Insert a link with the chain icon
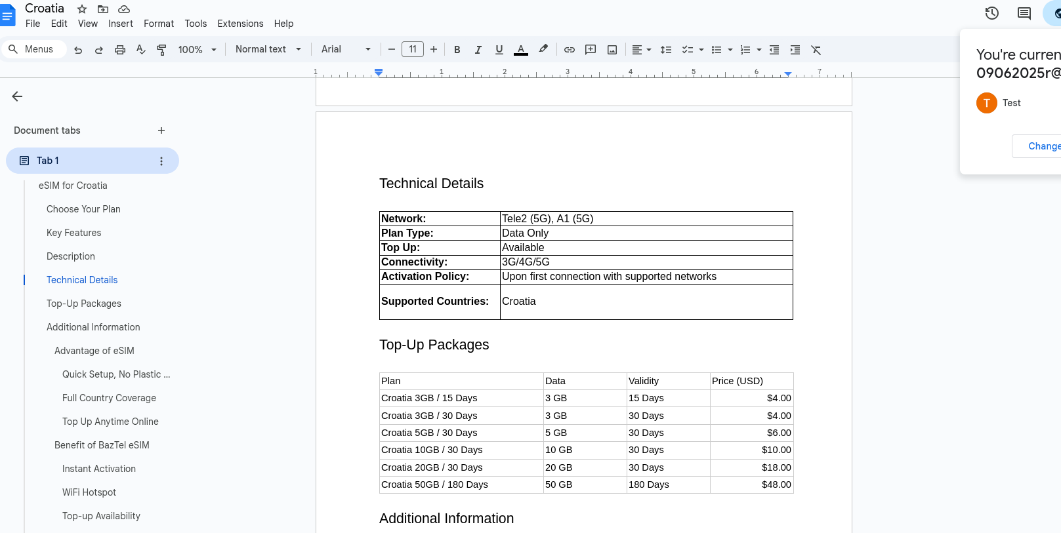Image resolution: width=1061 pixels, height=533 pixels. 570,50
